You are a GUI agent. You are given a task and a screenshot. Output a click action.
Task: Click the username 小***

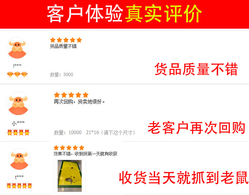[18, 123]
